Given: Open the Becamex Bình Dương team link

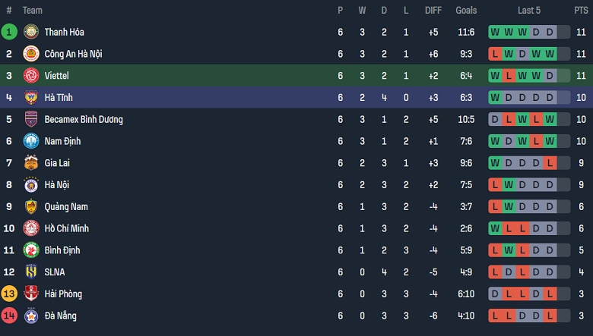Looking at the screenshot, I should (83, 120).
